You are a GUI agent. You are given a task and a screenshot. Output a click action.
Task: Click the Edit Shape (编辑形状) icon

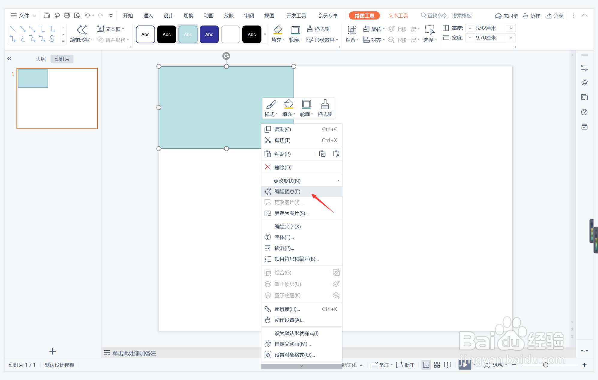point(82,30)
